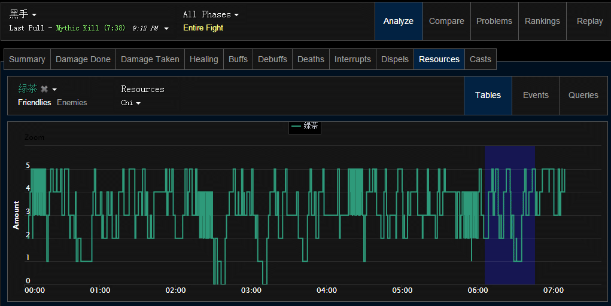Select the Enemies filter

72,103
